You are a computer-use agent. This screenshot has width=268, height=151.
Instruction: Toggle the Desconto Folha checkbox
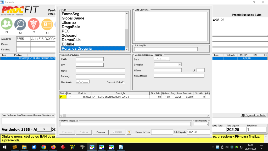coord(124,82)
